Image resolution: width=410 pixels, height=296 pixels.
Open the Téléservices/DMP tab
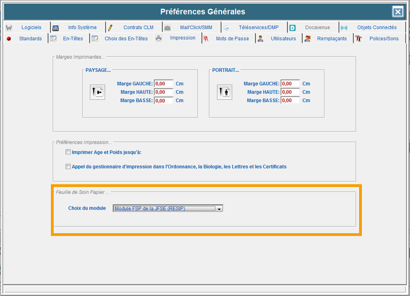point(258,28)
